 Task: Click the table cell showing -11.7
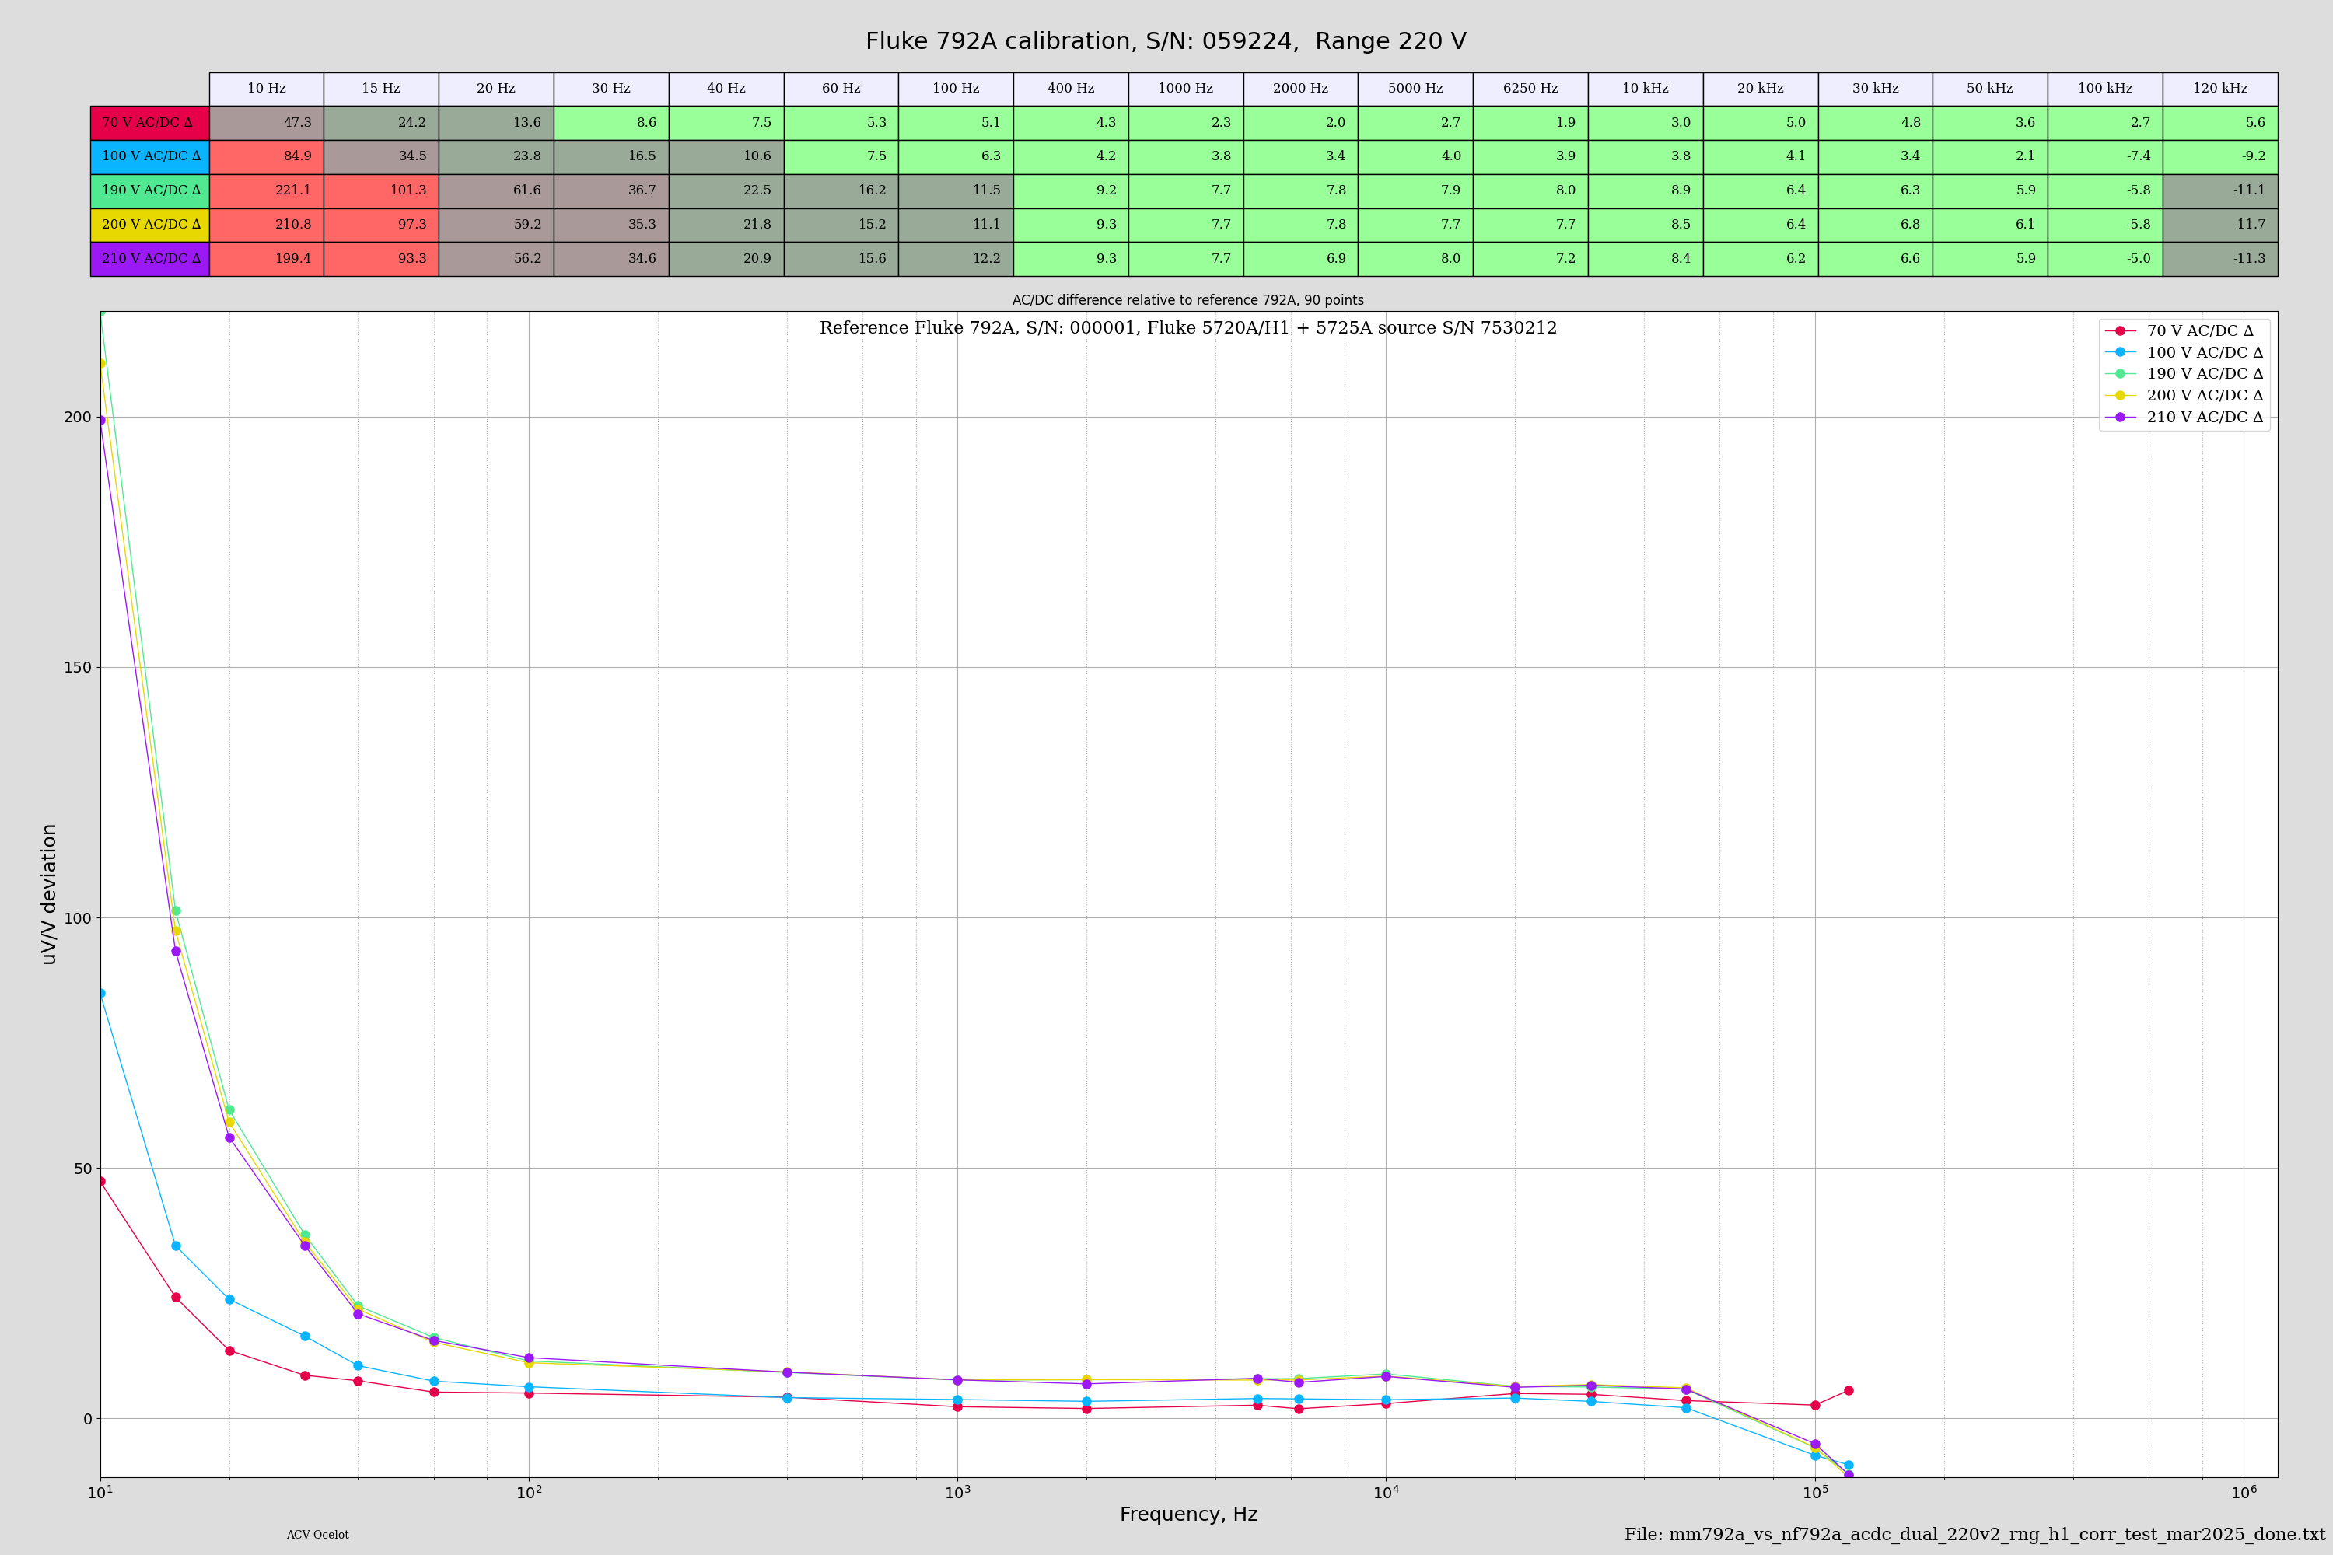[2221, 225]
